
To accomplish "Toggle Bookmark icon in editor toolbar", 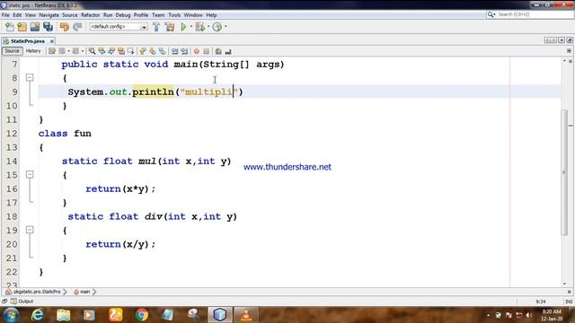I will [x=162, y=51].
